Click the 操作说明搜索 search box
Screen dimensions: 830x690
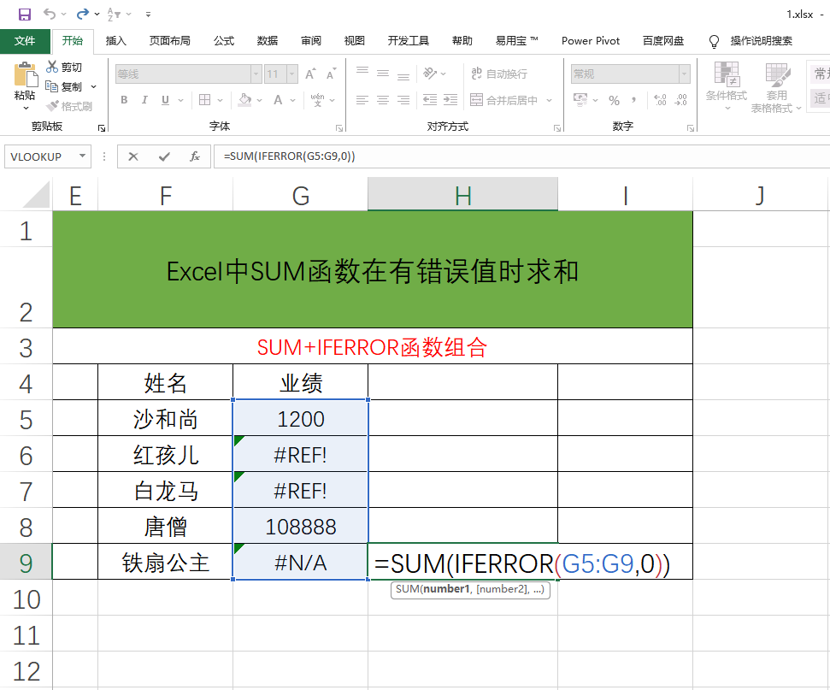[761, 41]
